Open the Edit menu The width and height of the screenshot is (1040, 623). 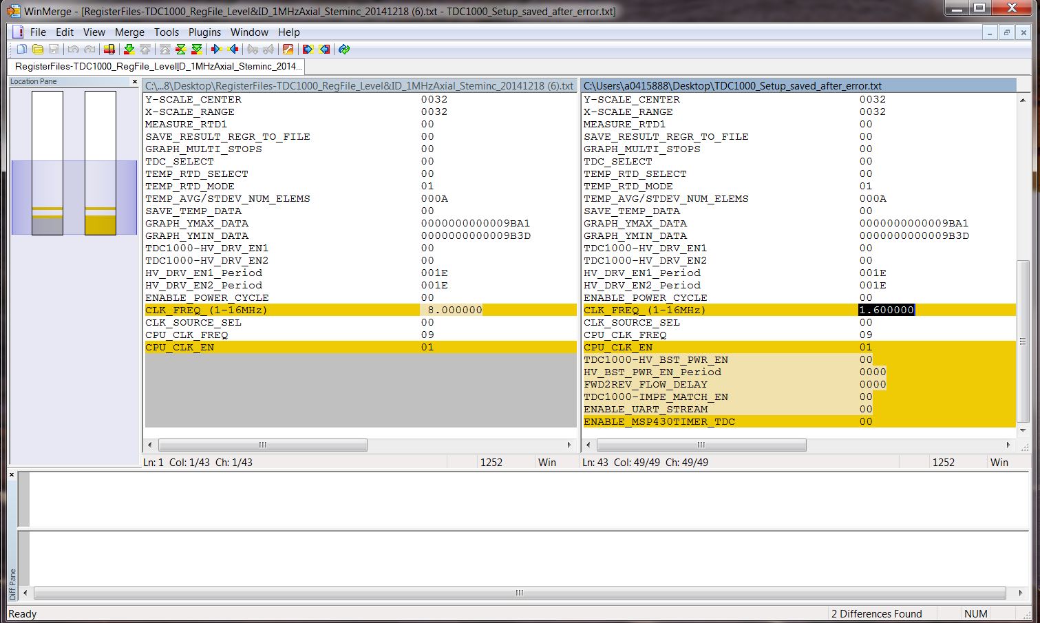pyautogui.click(x=65, y=32)
